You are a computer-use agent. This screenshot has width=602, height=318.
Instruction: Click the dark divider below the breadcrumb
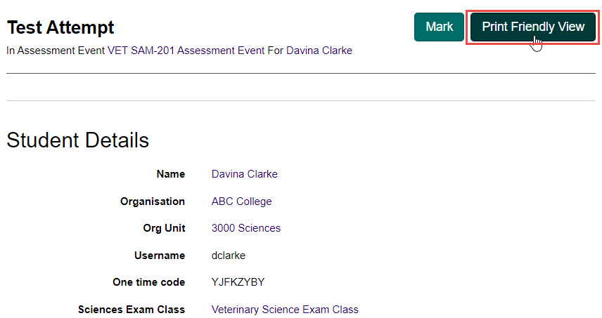coord(301,73)
